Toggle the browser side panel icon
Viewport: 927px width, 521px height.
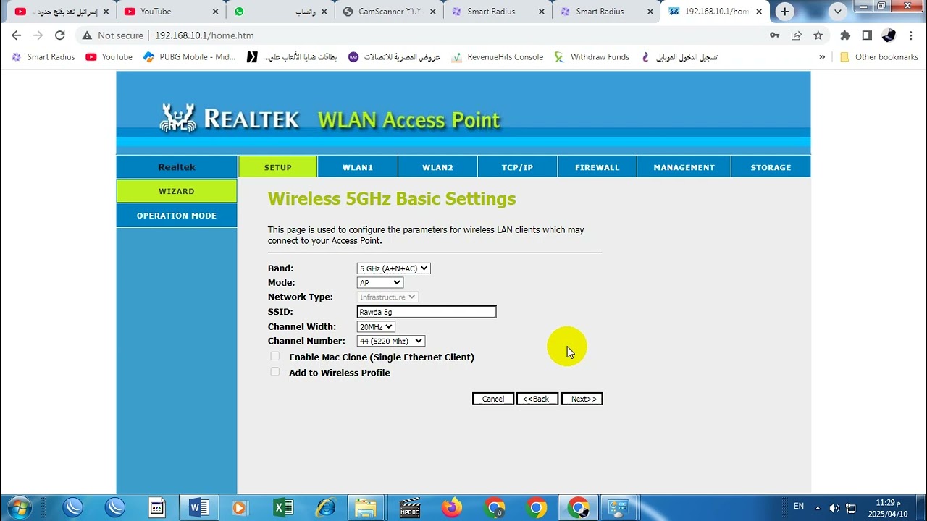(x=867, y=35)
